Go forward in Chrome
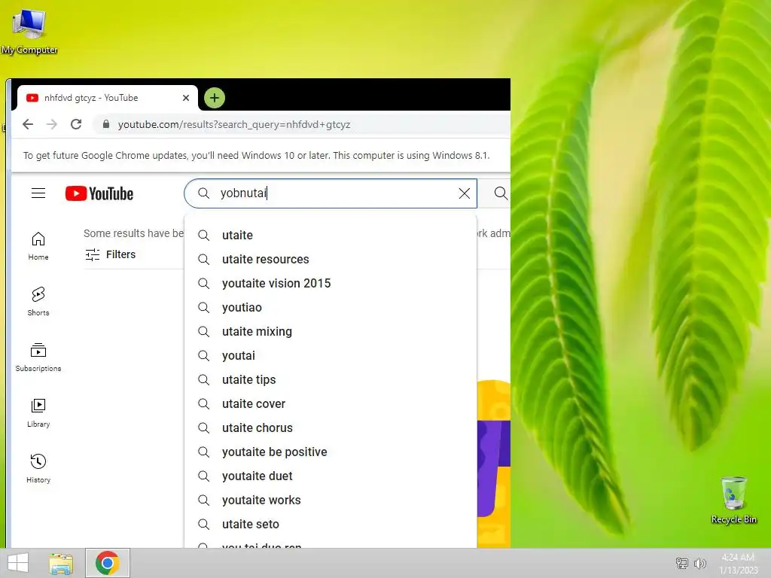Viewport: 771px width, 578px height. point(52,124)
